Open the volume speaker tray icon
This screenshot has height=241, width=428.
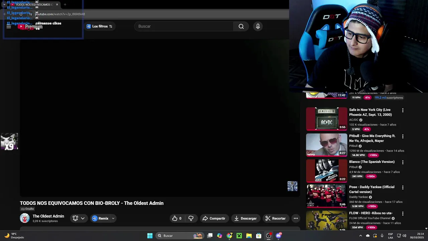(404, 236)
